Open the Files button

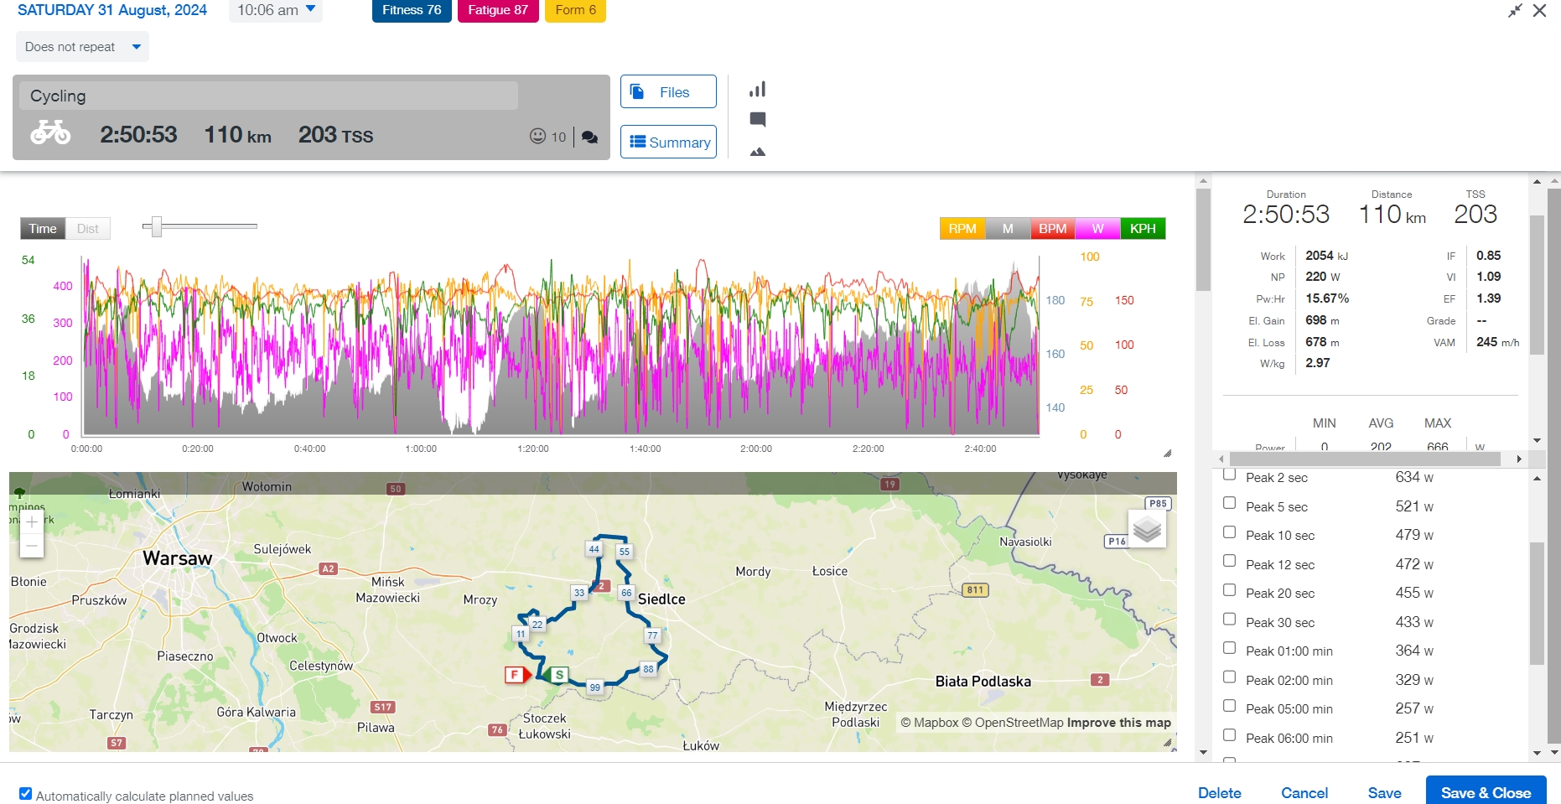(668, 92)
